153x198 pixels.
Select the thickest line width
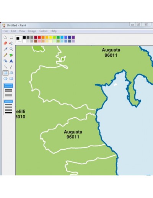8,113
